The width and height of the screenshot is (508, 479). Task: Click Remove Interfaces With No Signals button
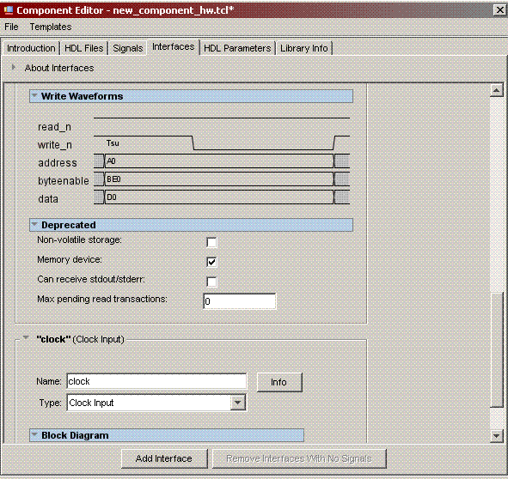tap(299, 458)
